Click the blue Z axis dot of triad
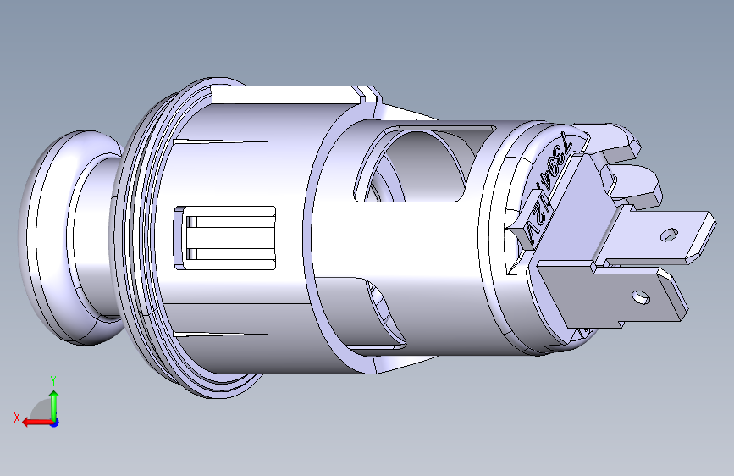 click(x=55, y=423)
